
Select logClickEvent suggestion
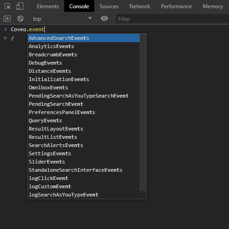click(84, 178)
